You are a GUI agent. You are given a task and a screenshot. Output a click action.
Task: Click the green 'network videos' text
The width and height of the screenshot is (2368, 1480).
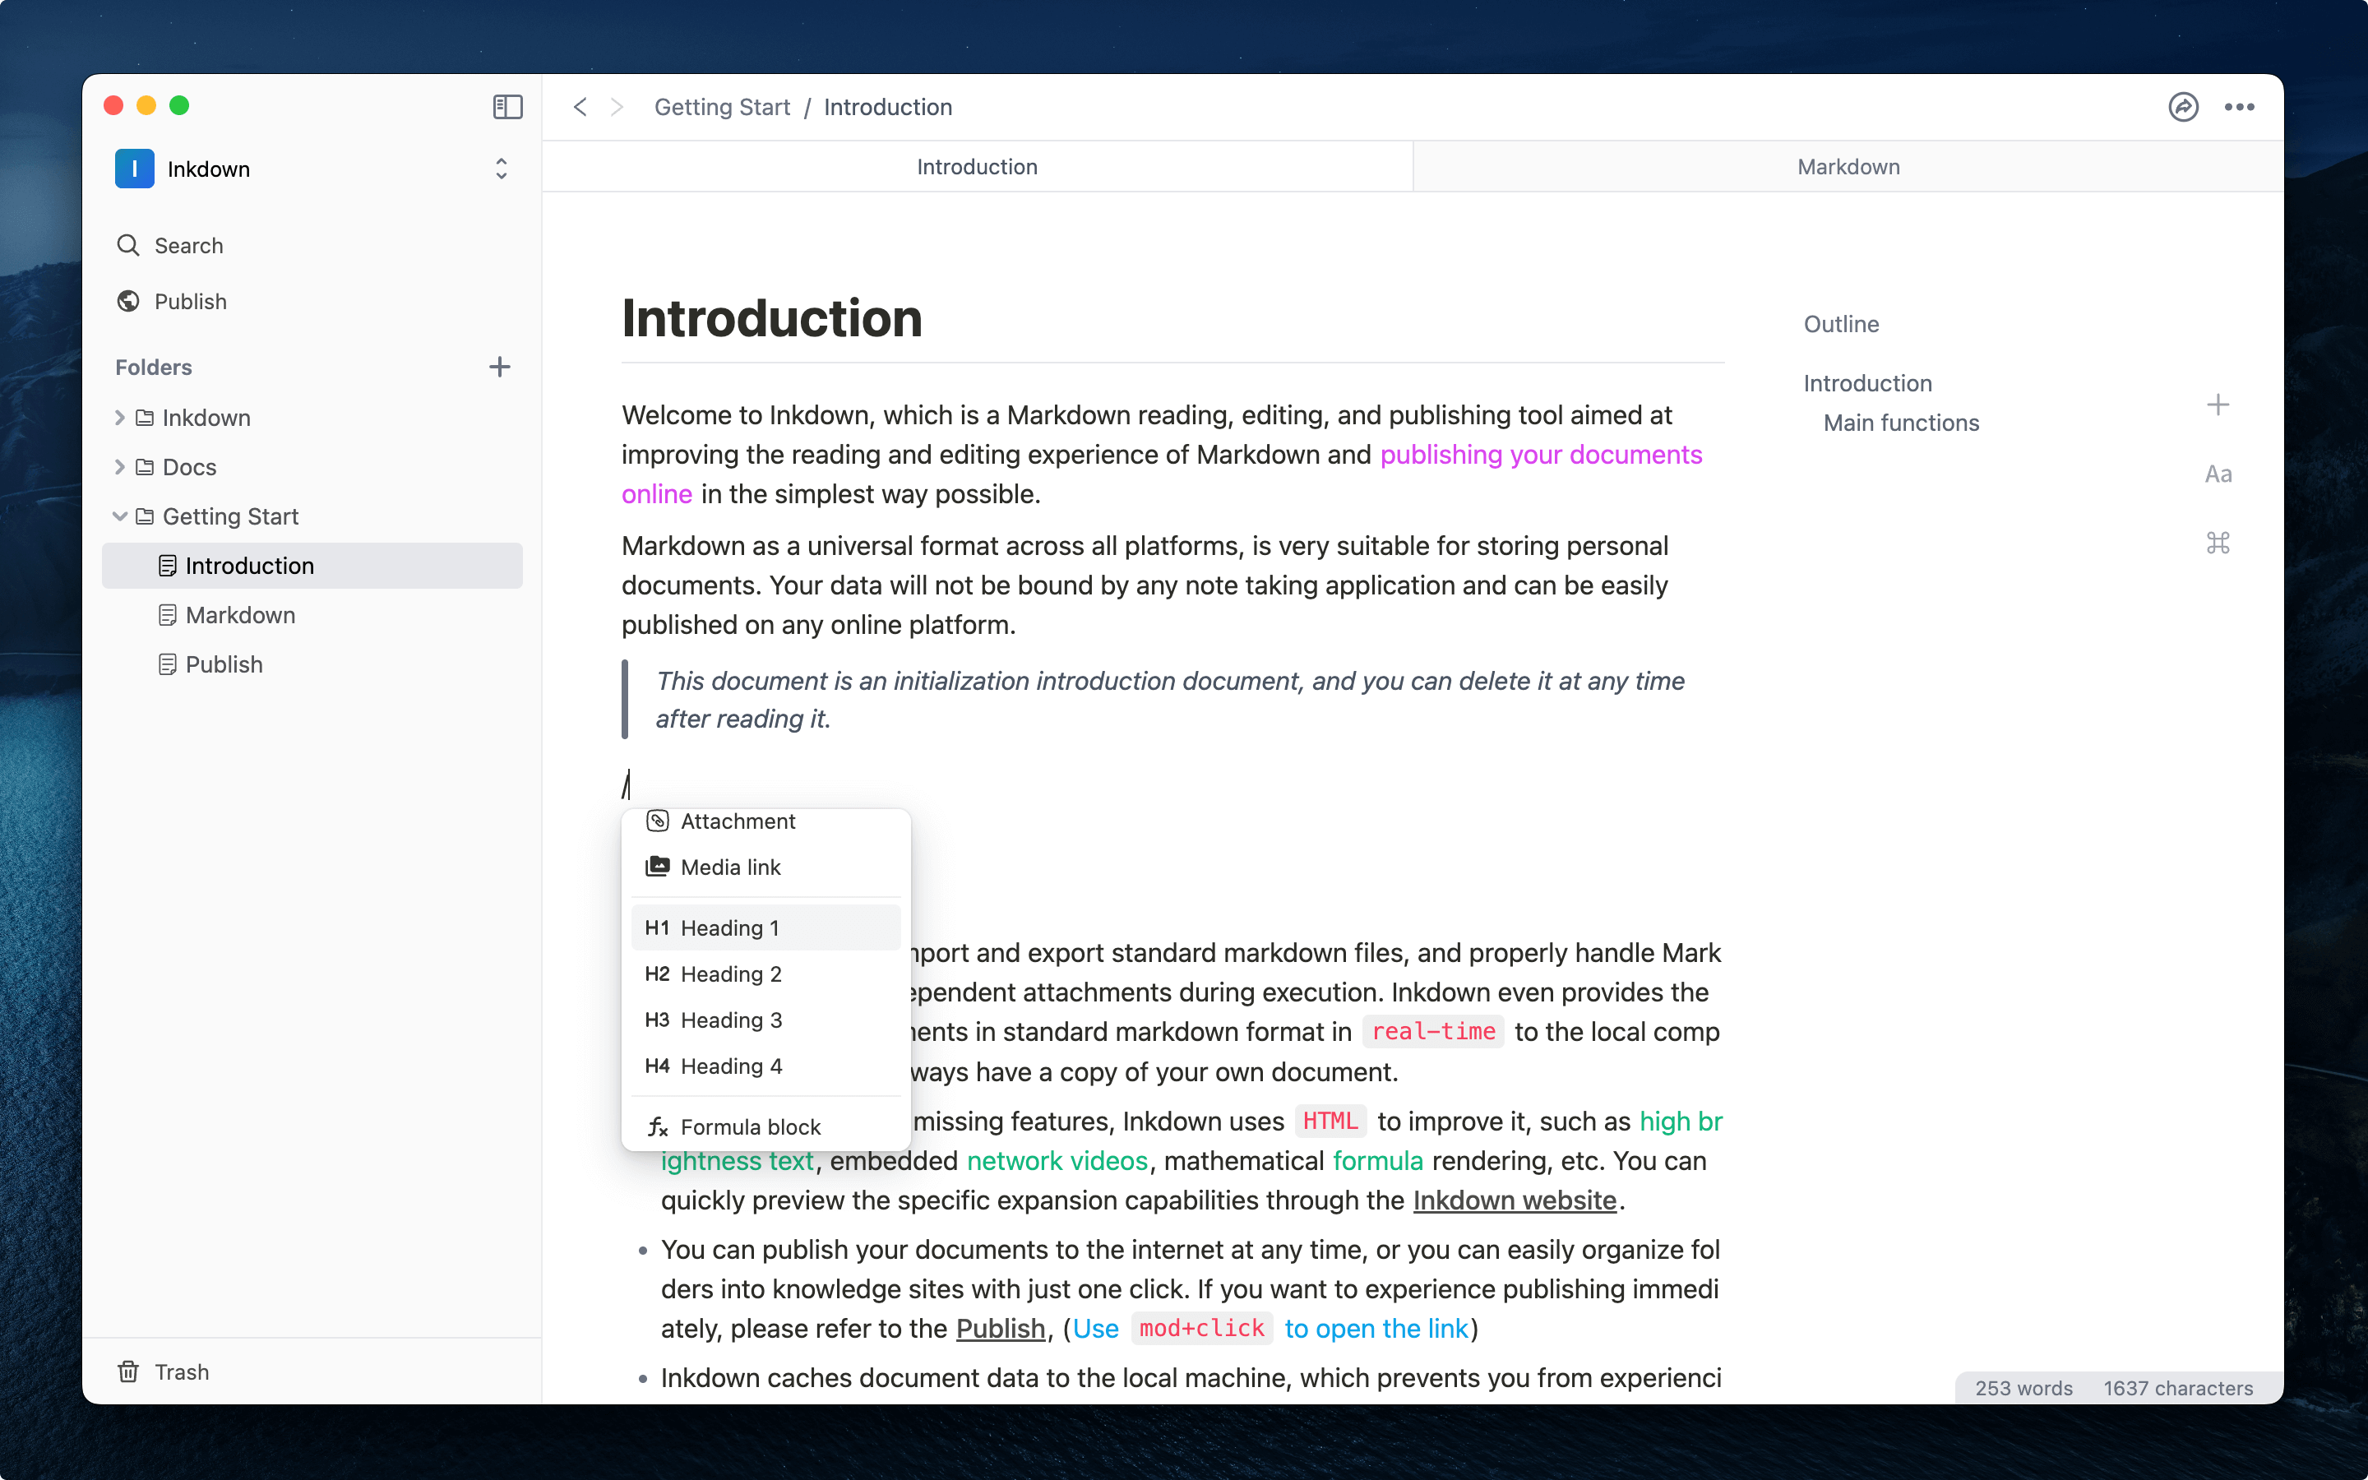click(x=1057, y=1161)
